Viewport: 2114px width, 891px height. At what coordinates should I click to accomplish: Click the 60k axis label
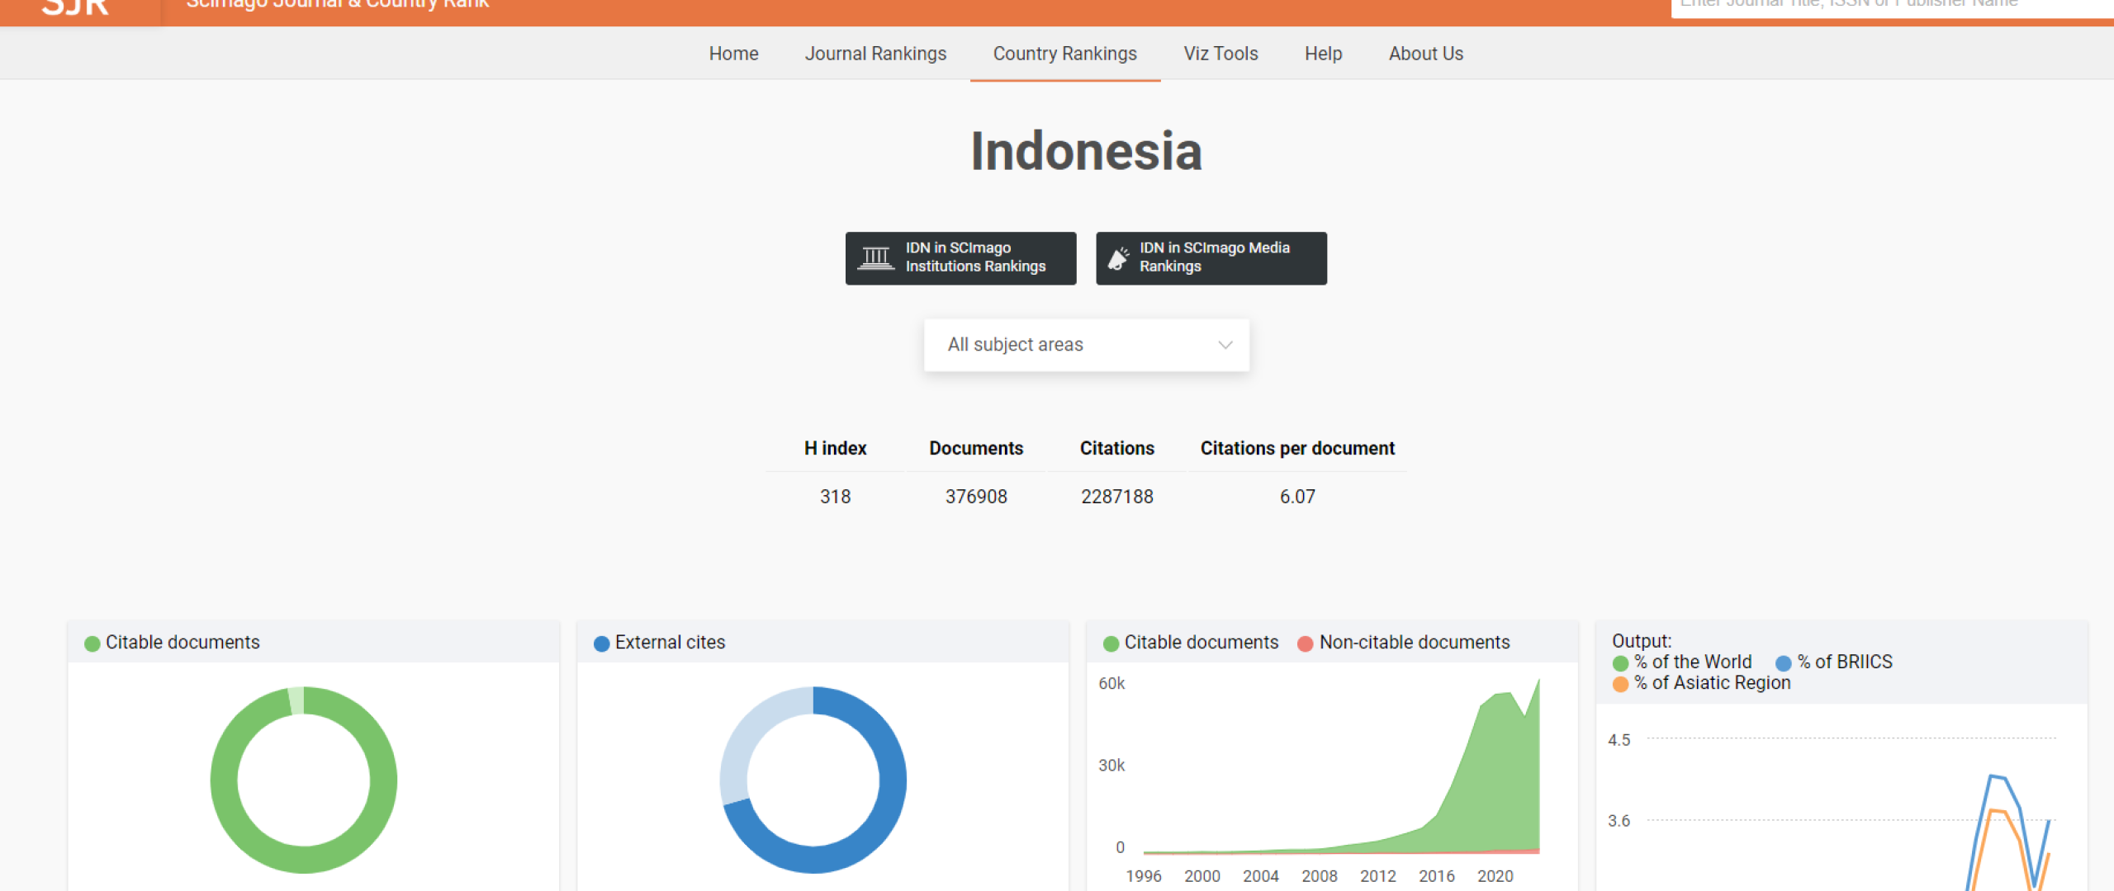click(1112, 683)
